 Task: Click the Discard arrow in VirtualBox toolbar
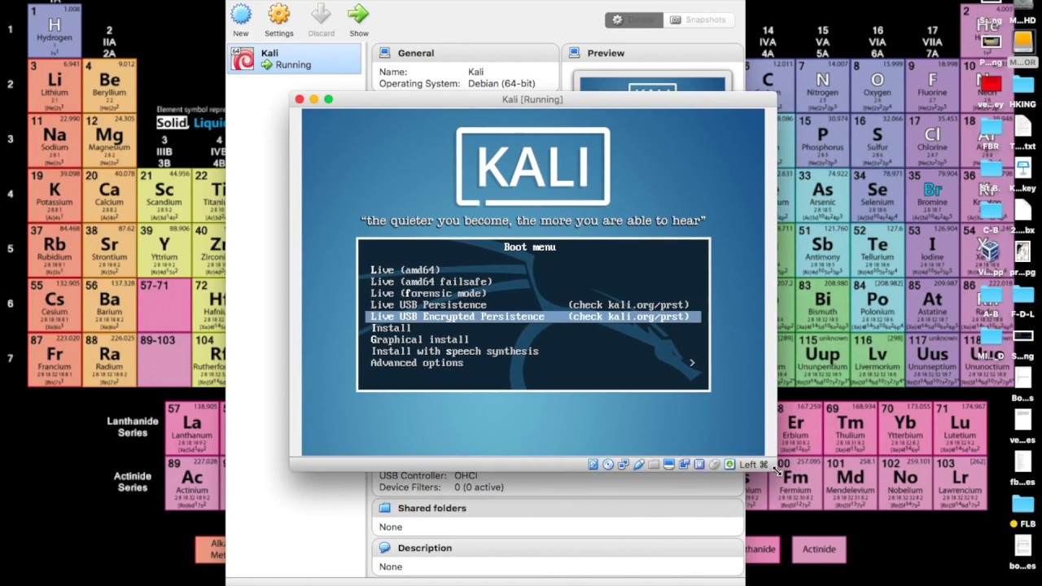[321, 14]
